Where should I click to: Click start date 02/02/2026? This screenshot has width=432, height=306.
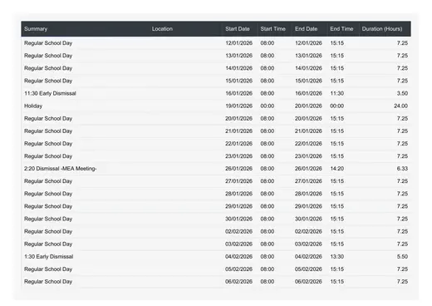pyautogui.click(x=238, y=231)
